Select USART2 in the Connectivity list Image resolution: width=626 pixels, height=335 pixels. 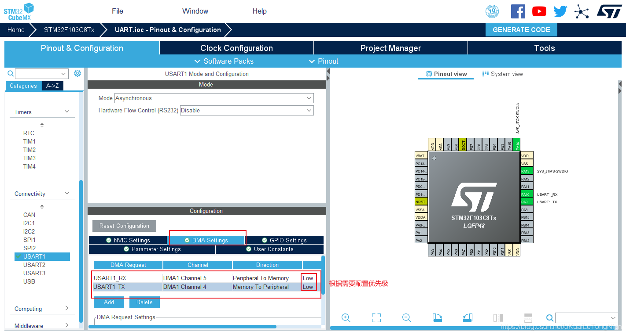pos(34,264)
